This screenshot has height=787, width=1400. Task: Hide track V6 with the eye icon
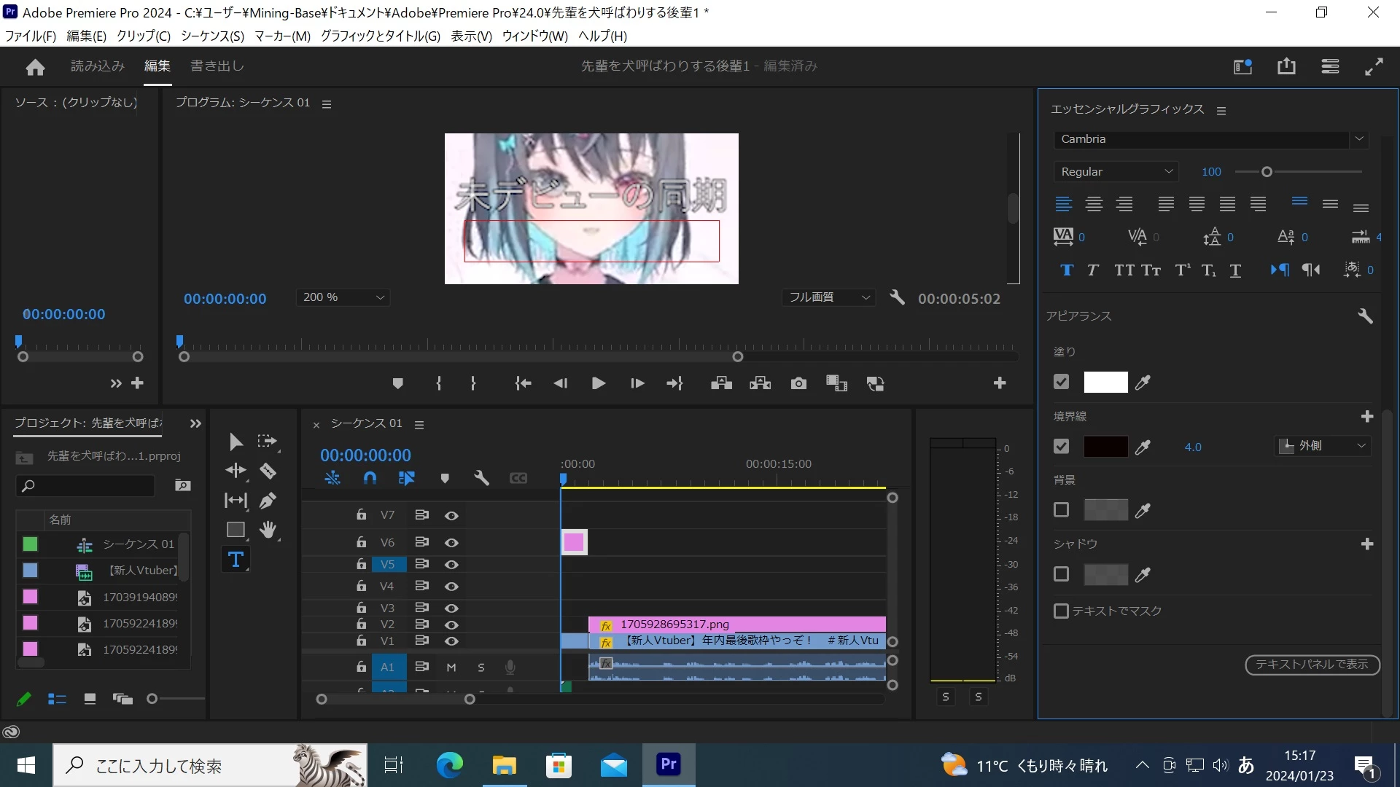[451, 543]
